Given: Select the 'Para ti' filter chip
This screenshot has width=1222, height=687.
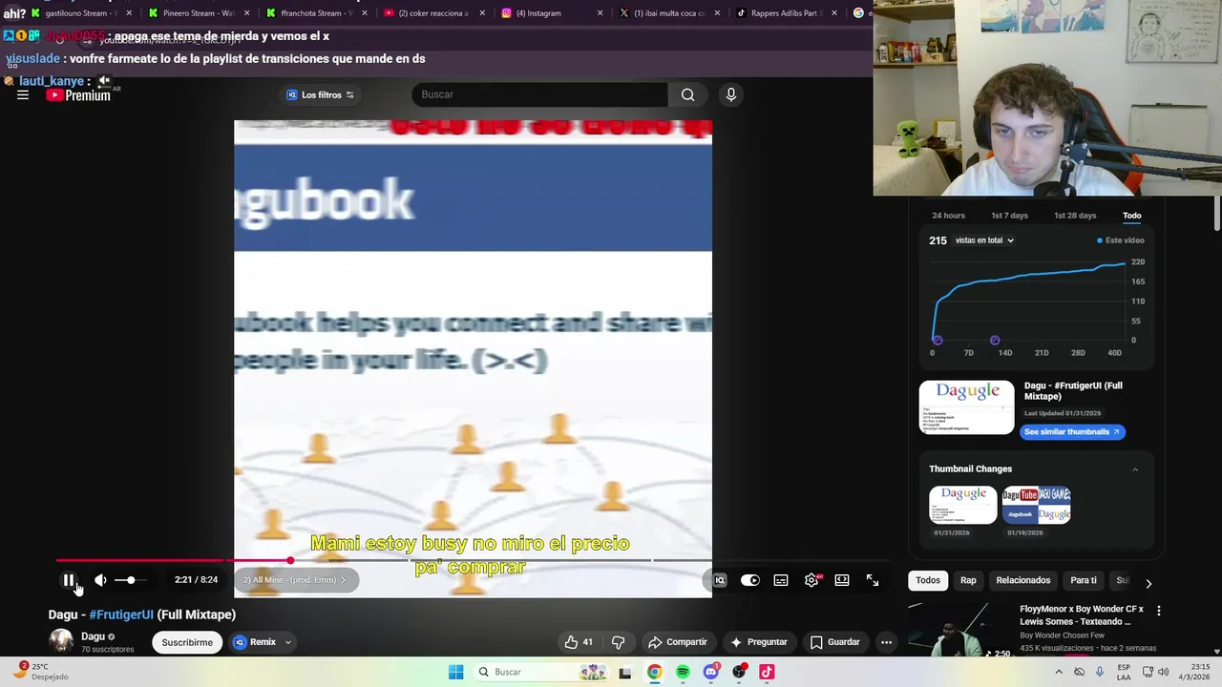Looking at the screenshot, I should [x=1084, y=580].
